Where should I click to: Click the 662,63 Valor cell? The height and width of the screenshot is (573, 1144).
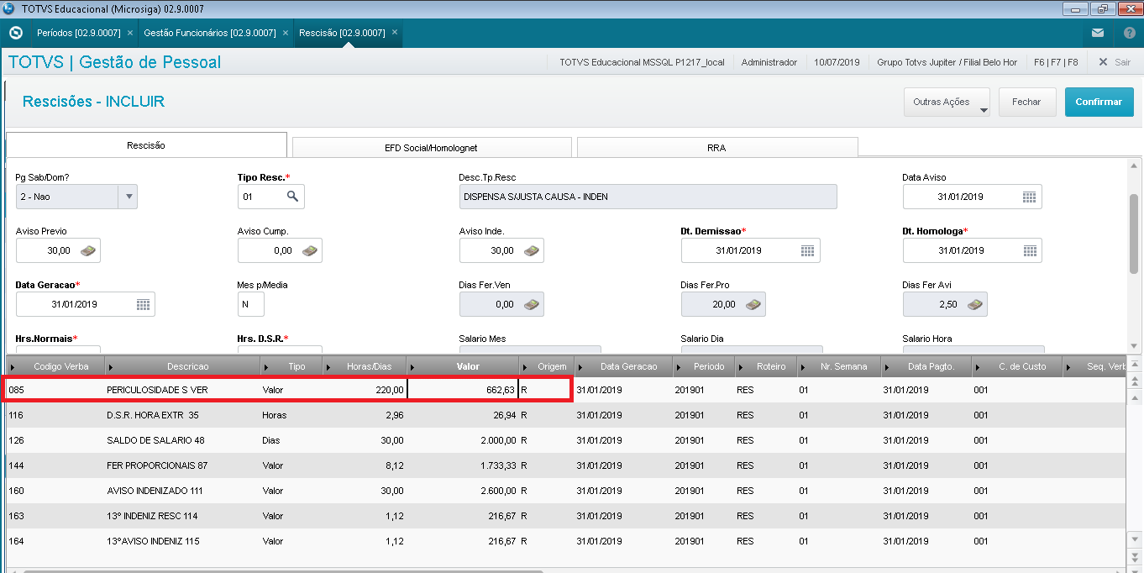click(463, 390)
